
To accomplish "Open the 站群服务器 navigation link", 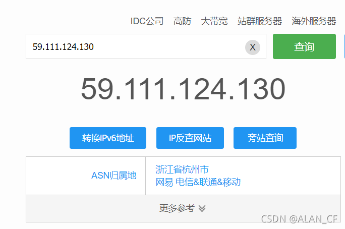I will (x=260, y=21).
